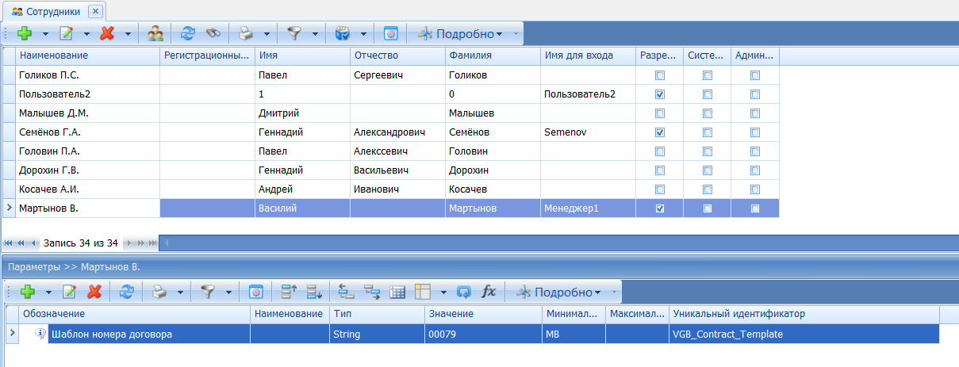The width and height of the screenshot is (959, 367).
Task: Click the fx formula icon in parameters toolbar
Action: pyautogui.click(x=489, y=292)
